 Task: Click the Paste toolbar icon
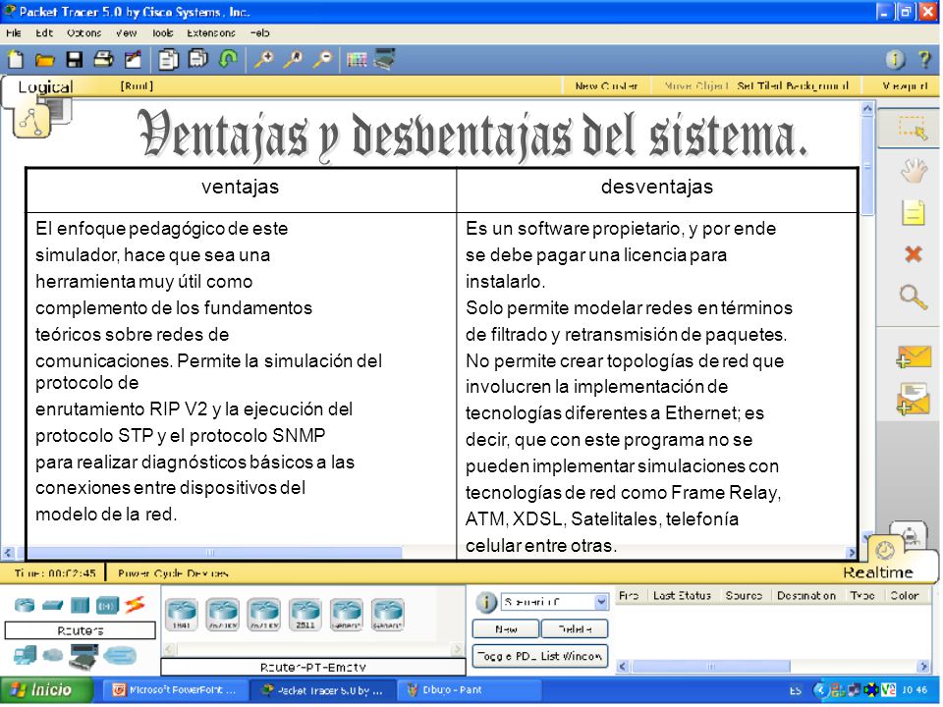point(197,59)
